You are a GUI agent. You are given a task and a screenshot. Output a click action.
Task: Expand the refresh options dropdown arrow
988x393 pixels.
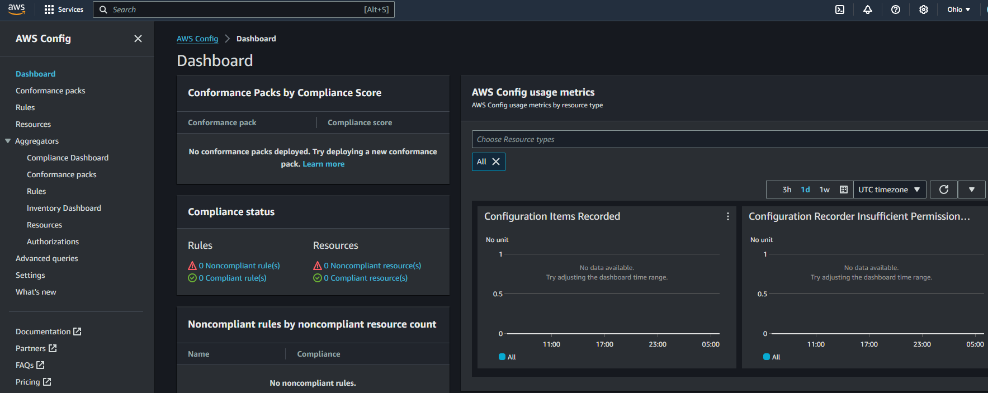(971, 190)
